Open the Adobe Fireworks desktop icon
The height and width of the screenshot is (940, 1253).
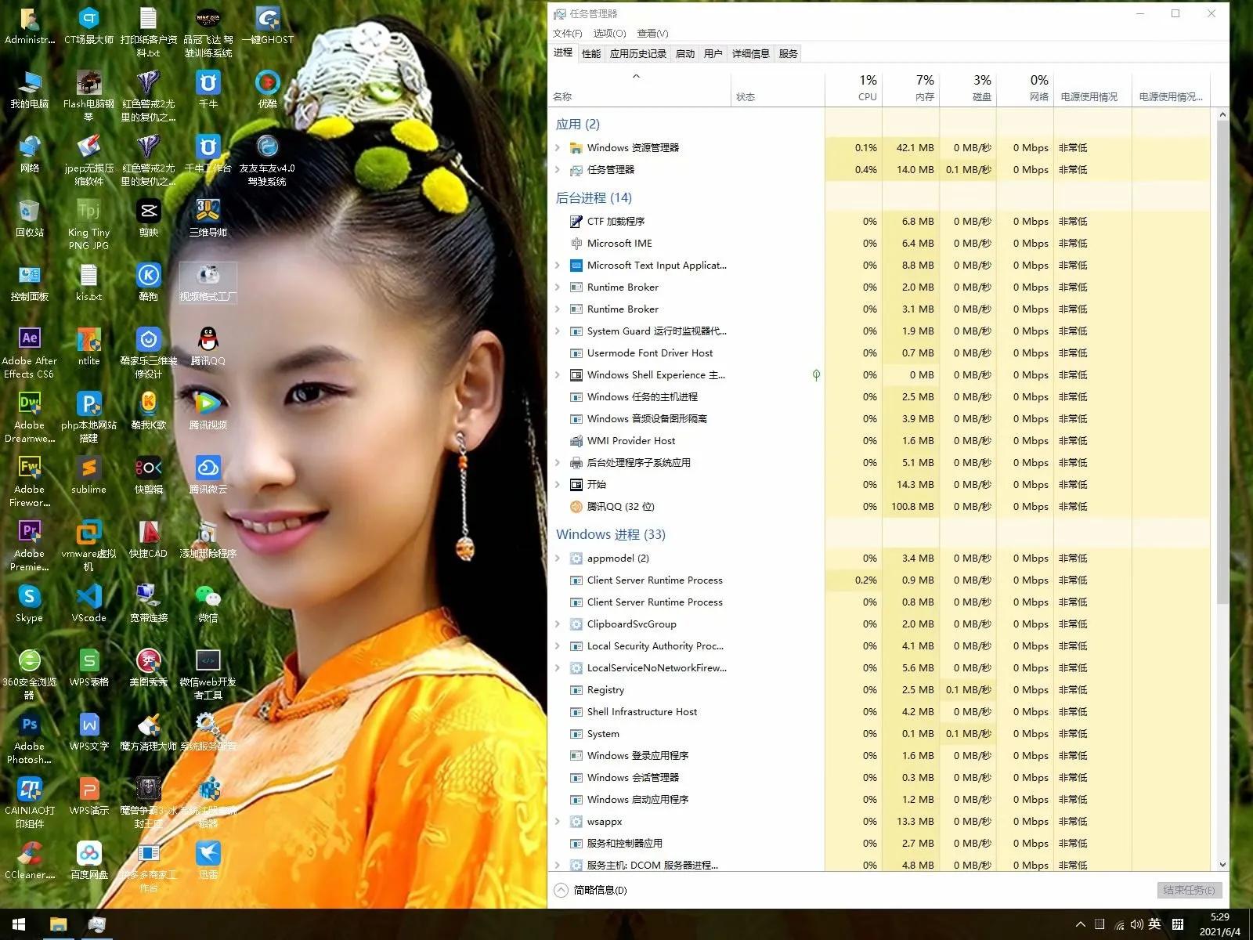(x=29, y=481)
